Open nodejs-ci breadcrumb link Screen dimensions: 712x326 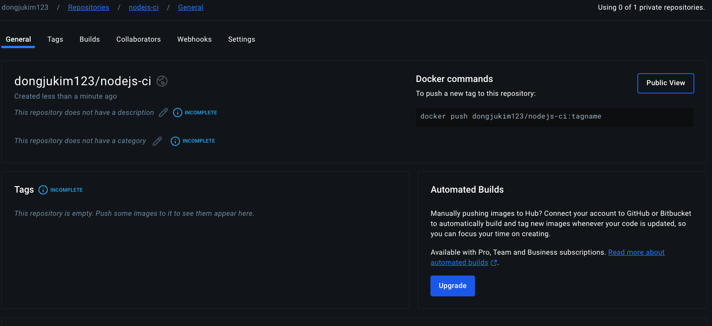click(144, 7)
